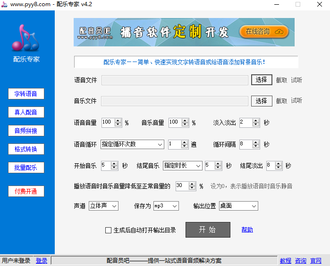Open the 帮助 help link
Screen dimensions: 330x266
pyautogui.click(x=247, y=230)
